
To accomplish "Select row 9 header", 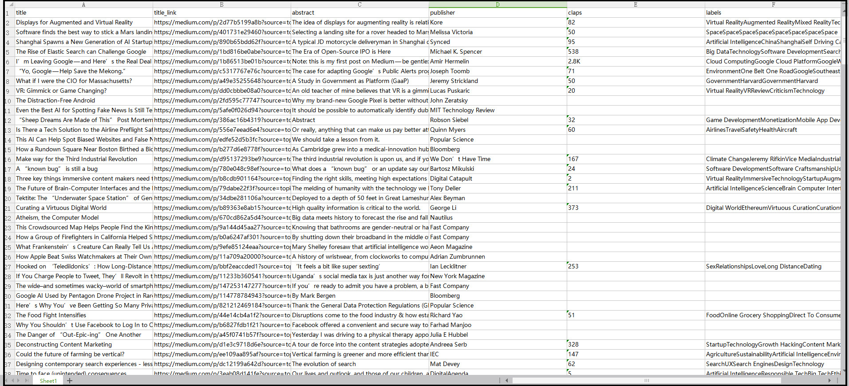I will 9,91.
